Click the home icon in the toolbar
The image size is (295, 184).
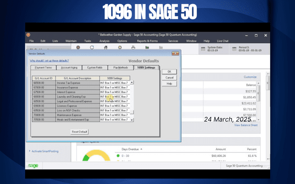coord(106,47)
